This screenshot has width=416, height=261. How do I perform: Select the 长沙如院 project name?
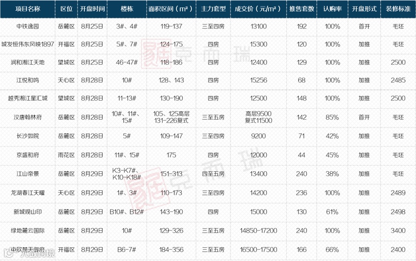coord(28,136)
